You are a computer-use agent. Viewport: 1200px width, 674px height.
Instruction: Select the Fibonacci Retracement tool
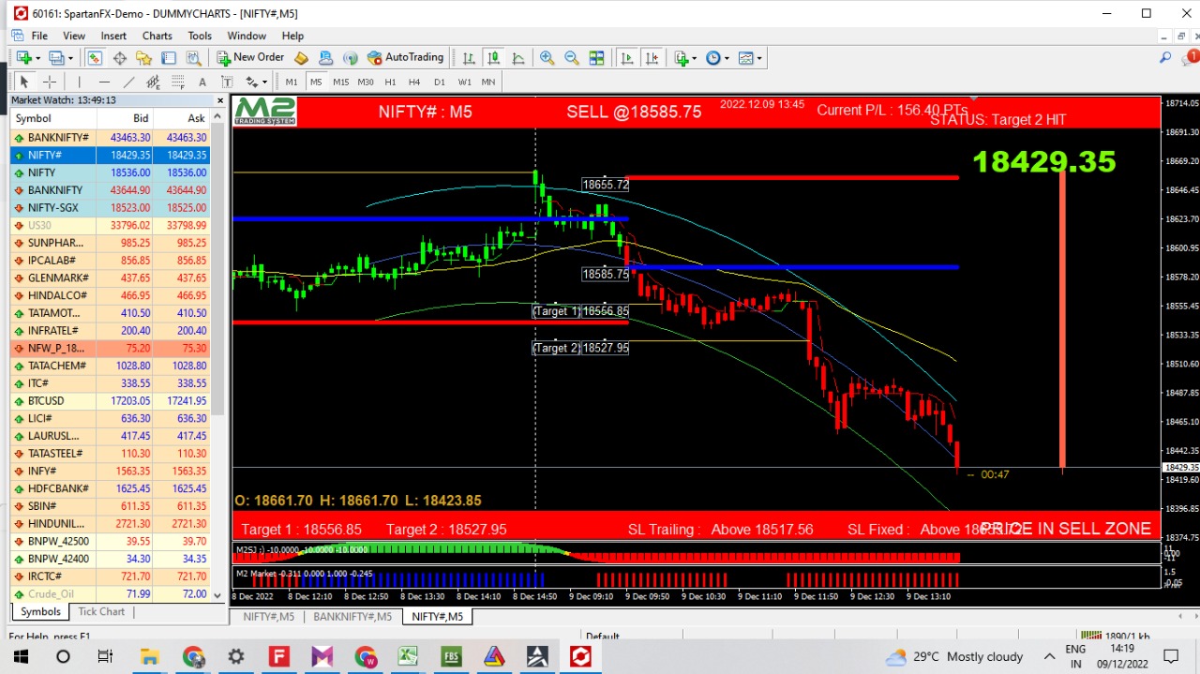click(x=177, y=82)
